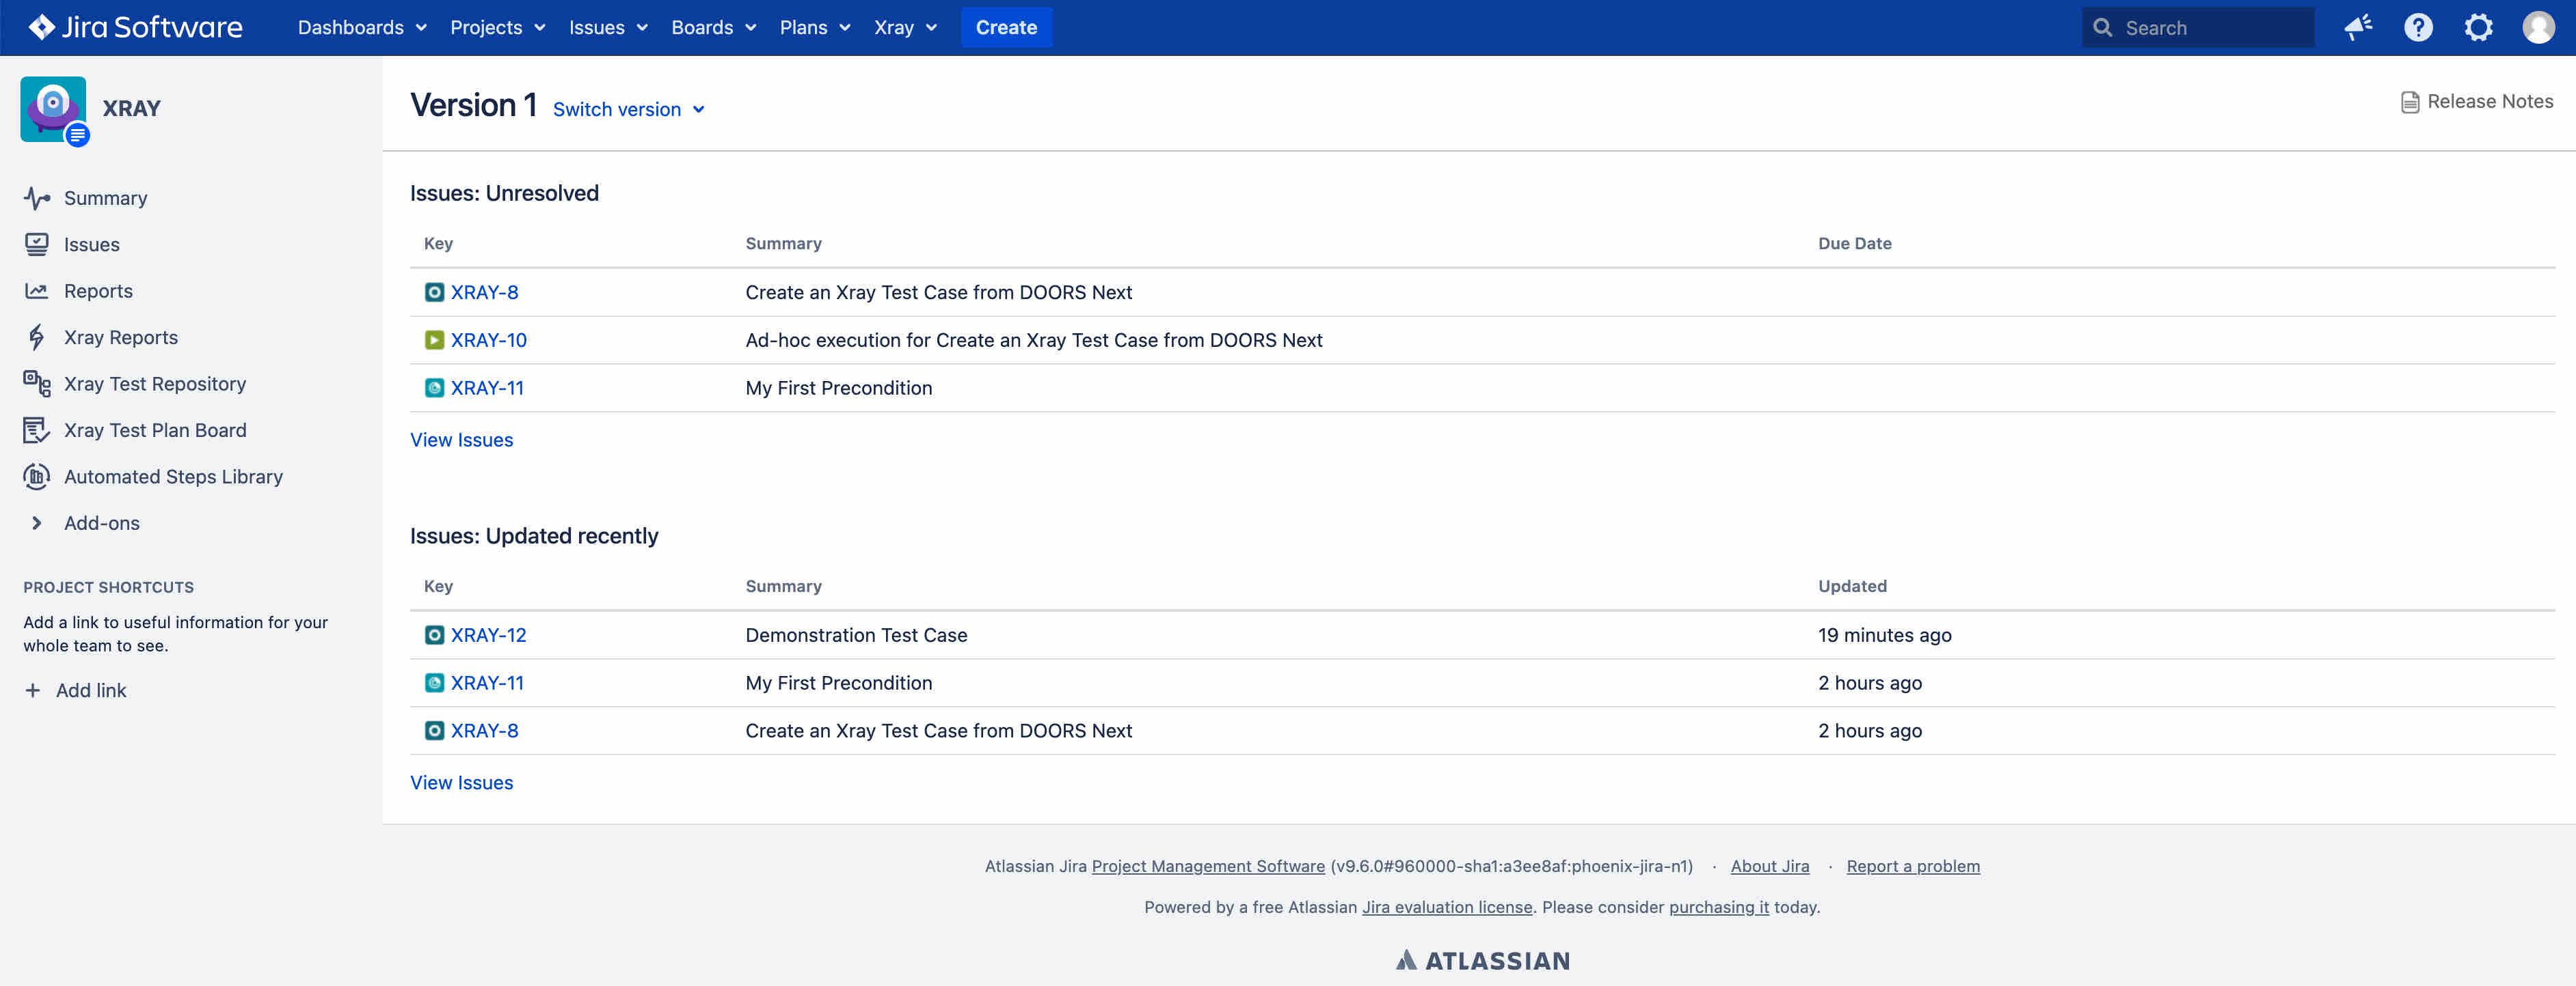Open the Boards menu
Viewport: 2576px width, 986px height.
coord(713,28)
